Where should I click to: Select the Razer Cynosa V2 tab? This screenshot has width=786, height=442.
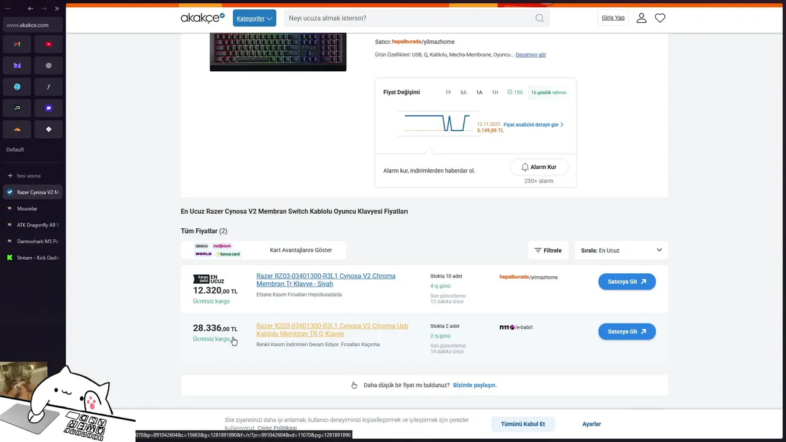tap(33, 192)
